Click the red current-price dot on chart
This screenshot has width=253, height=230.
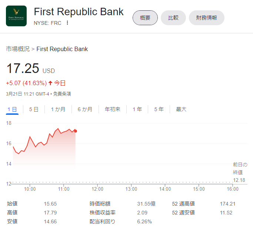click(76, 131)
